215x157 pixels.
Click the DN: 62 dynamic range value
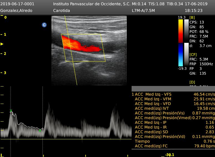[197, 41]
